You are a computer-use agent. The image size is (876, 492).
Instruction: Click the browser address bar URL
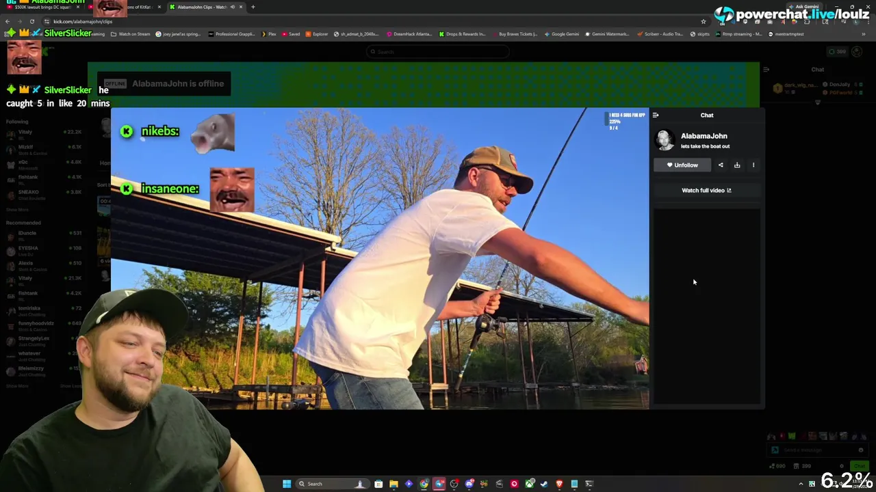click(83, 21)
